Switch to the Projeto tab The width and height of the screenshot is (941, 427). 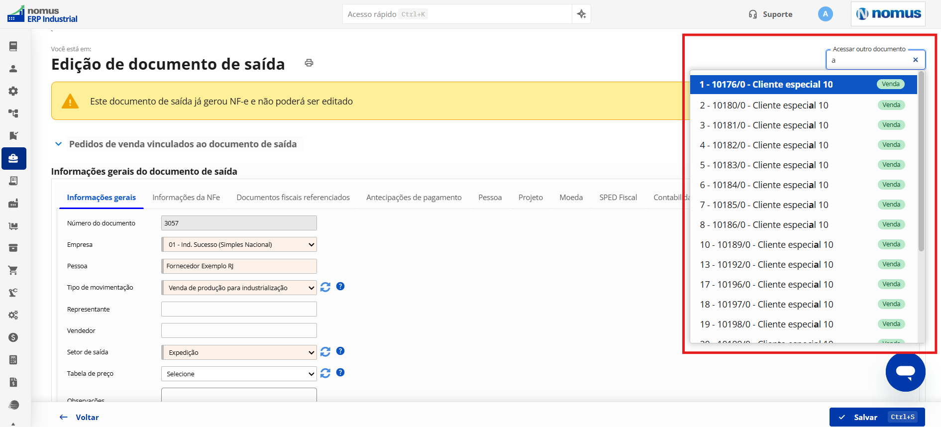530,198
